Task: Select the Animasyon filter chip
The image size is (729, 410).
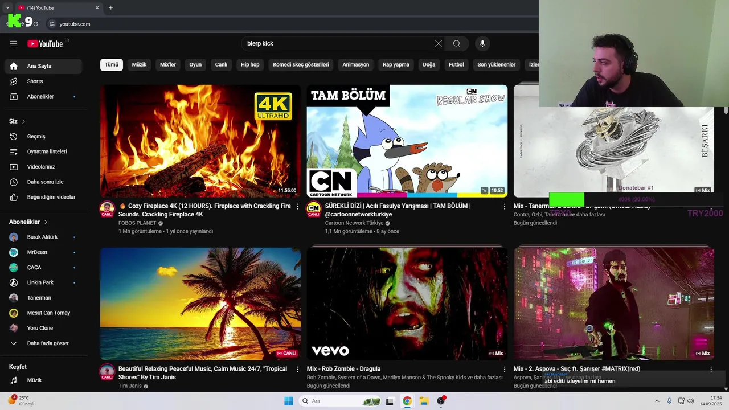Action: pos(355,65)
